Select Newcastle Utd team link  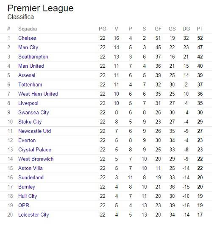[35, 131]
